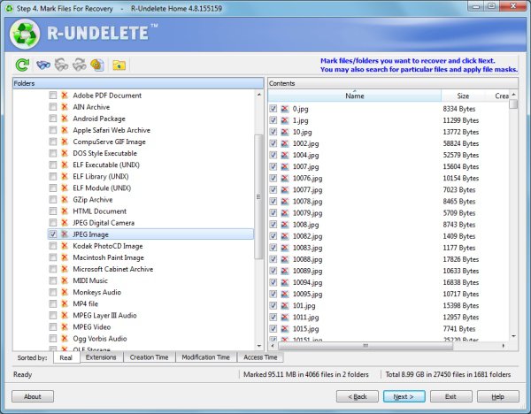Click the title bar application icon

click(10, 9)
